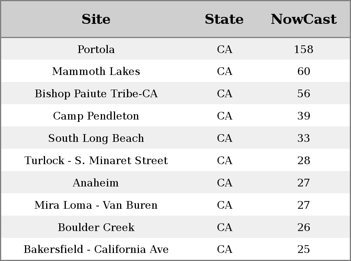The height and width of the screenshot is (261, 351).
Task: Click the CA state cell for Portola
Action: coord(224,49)
